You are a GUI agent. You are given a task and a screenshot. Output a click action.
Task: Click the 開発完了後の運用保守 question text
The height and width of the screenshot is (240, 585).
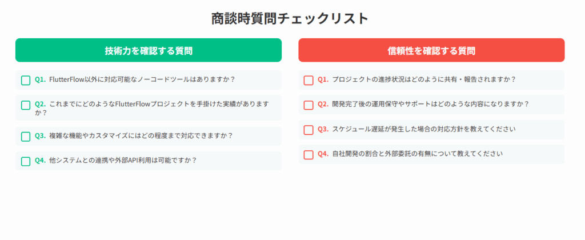point(430,104)
